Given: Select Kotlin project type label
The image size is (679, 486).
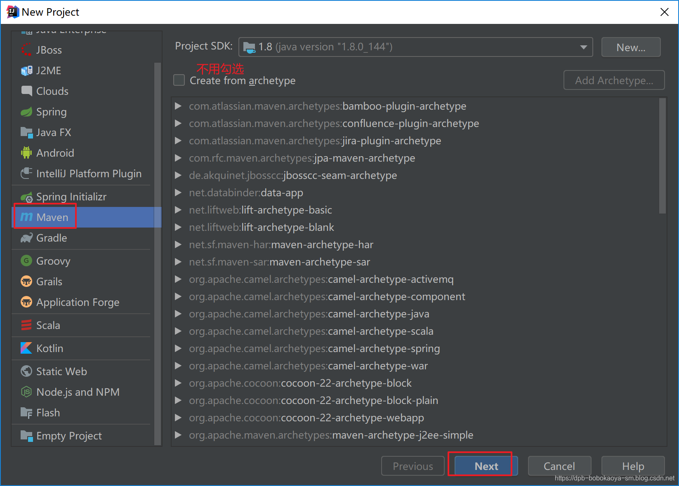Looking at the screenshot, I should [50, 348].
